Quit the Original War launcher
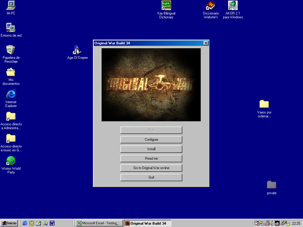The width and height of the screenshot is (303, 227). (x=151, y=177)
